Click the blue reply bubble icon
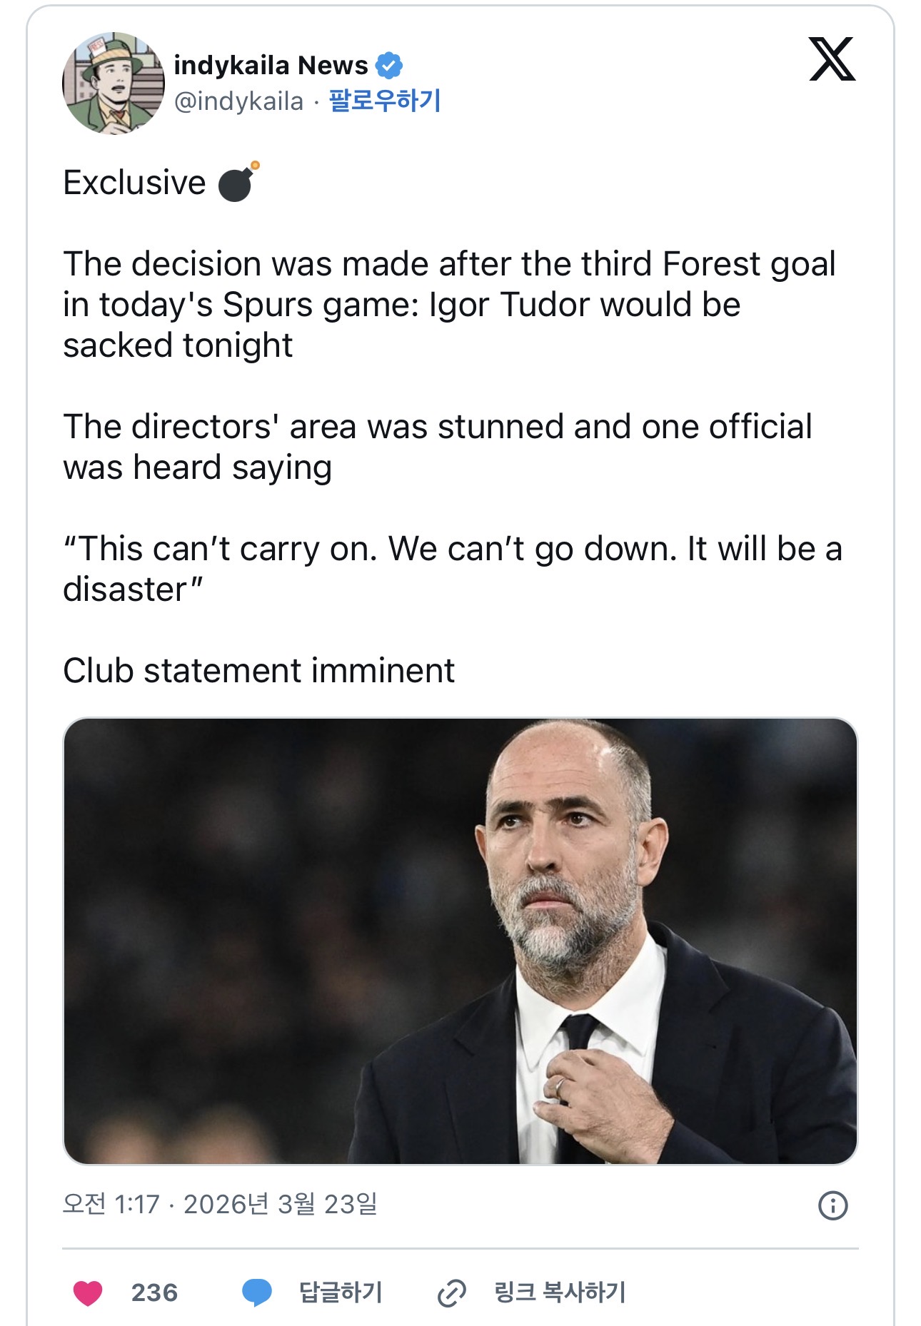This screenshot has height=1326, width=921. [257, 1292]
